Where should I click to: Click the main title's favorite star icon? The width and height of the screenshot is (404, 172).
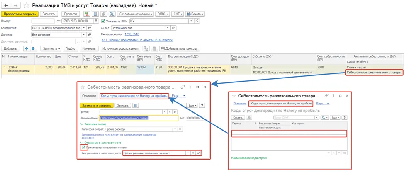[26, 5]
